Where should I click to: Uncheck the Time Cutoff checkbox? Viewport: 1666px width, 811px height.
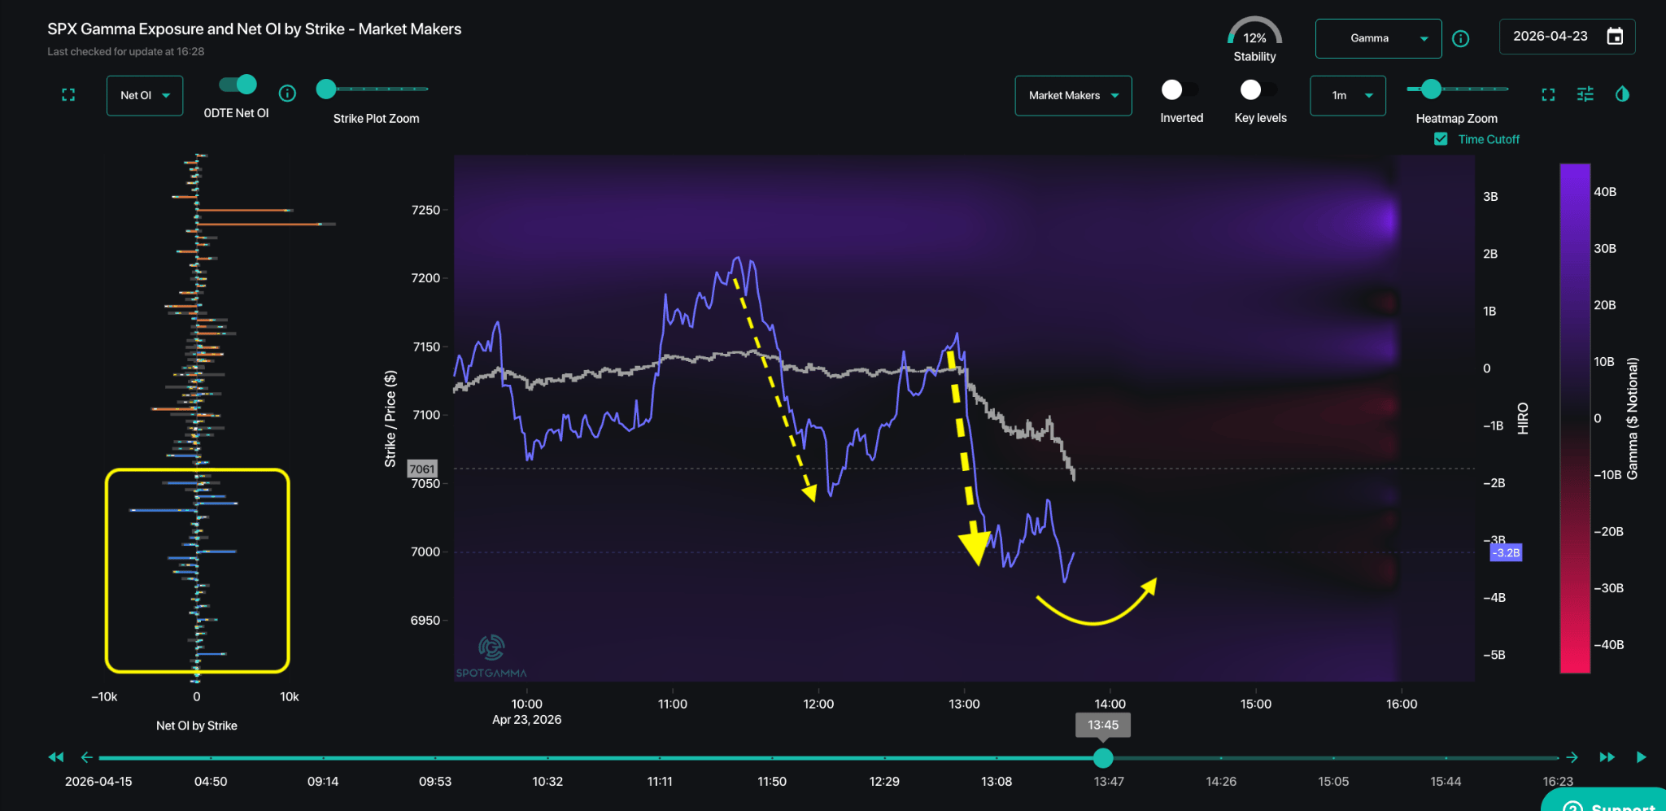(1441, 139)
